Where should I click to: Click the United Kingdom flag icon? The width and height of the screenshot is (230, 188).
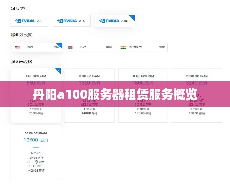point(70,47)
